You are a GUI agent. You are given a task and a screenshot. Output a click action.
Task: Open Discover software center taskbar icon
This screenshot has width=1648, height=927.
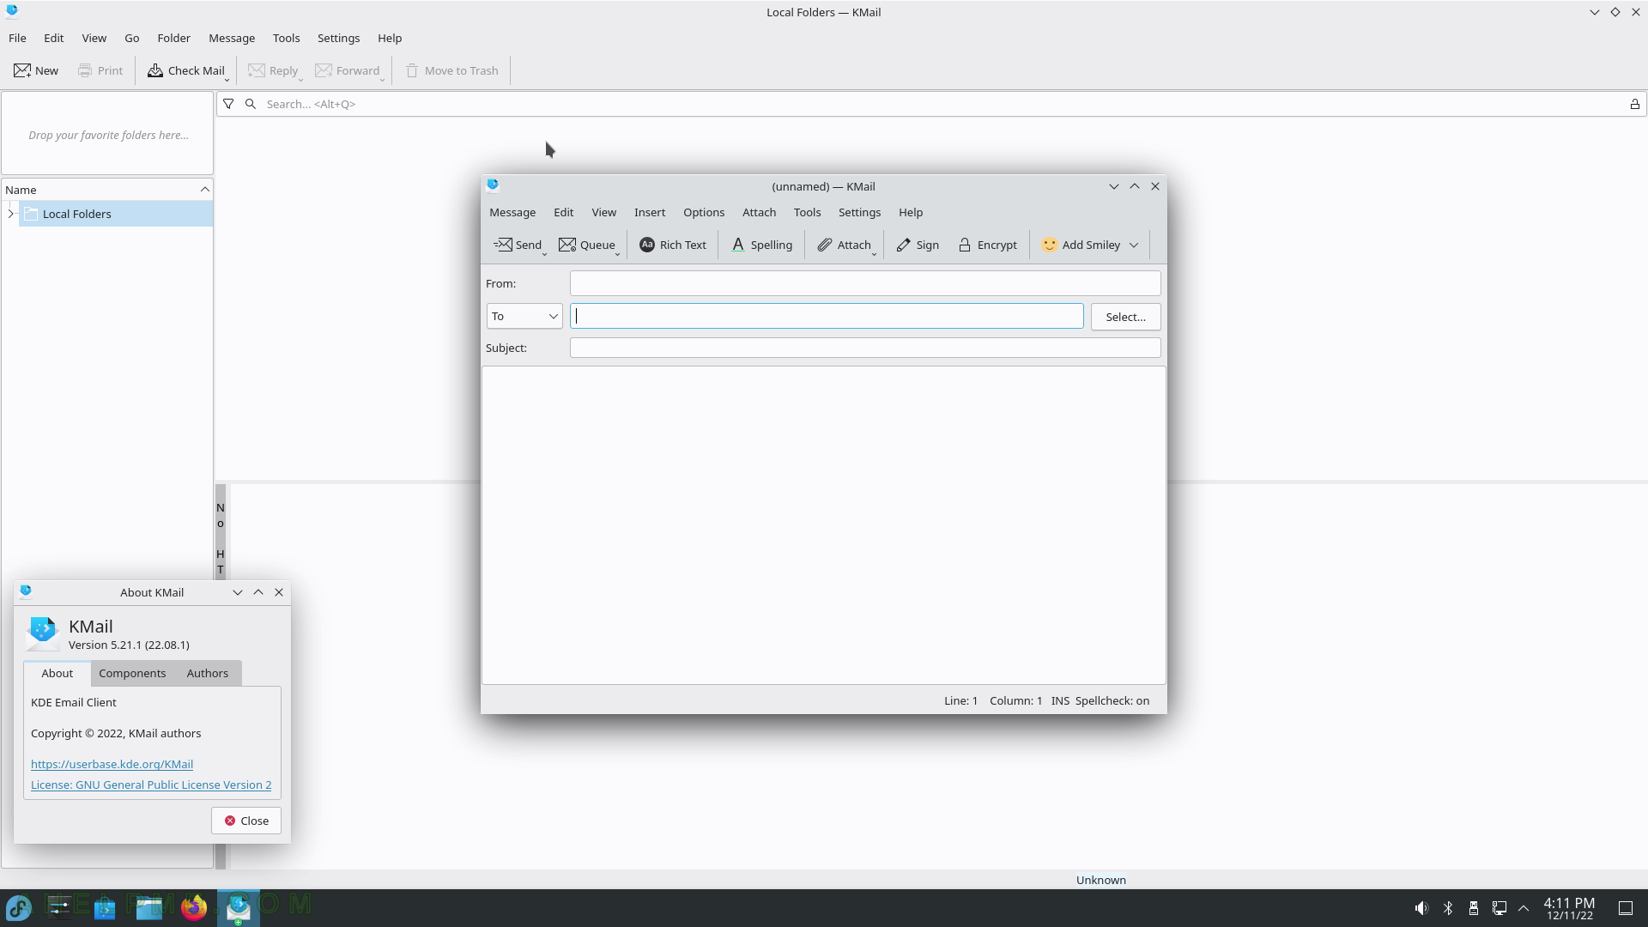coord(105,907)
